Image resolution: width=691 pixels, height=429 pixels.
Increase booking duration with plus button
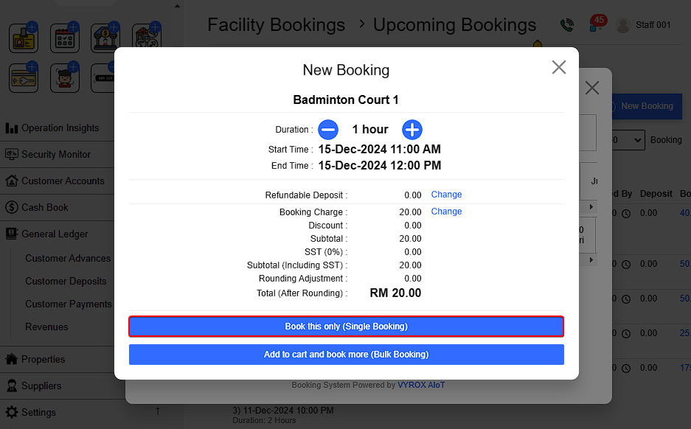(412, 130)
